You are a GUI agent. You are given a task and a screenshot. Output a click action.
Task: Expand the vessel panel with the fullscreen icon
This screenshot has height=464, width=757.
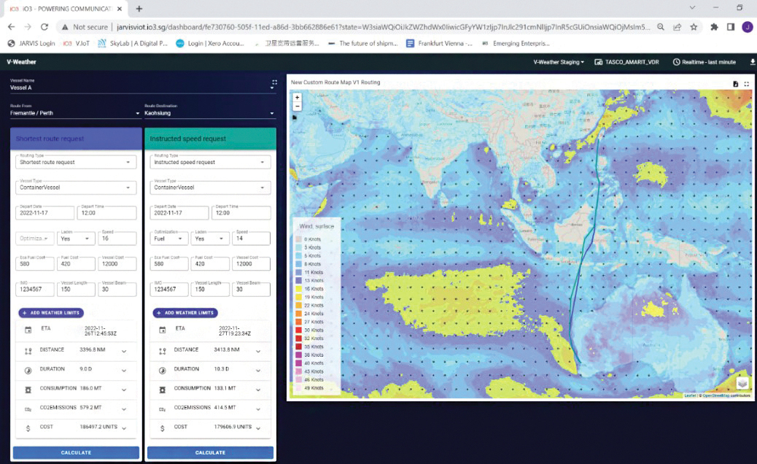[274, 82]
